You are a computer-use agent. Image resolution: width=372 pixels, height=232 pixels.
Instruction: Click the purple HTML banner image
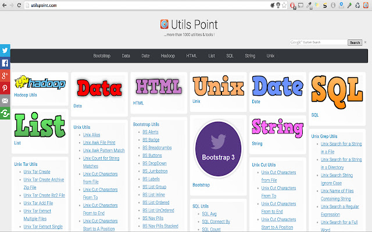click(159, 86)
